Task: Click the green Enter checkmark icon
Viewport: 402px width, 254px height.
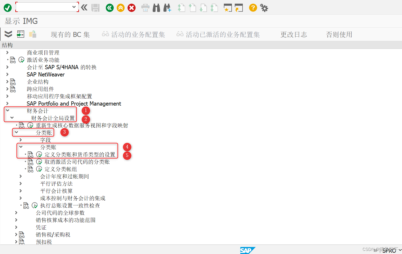Action: 8,8
